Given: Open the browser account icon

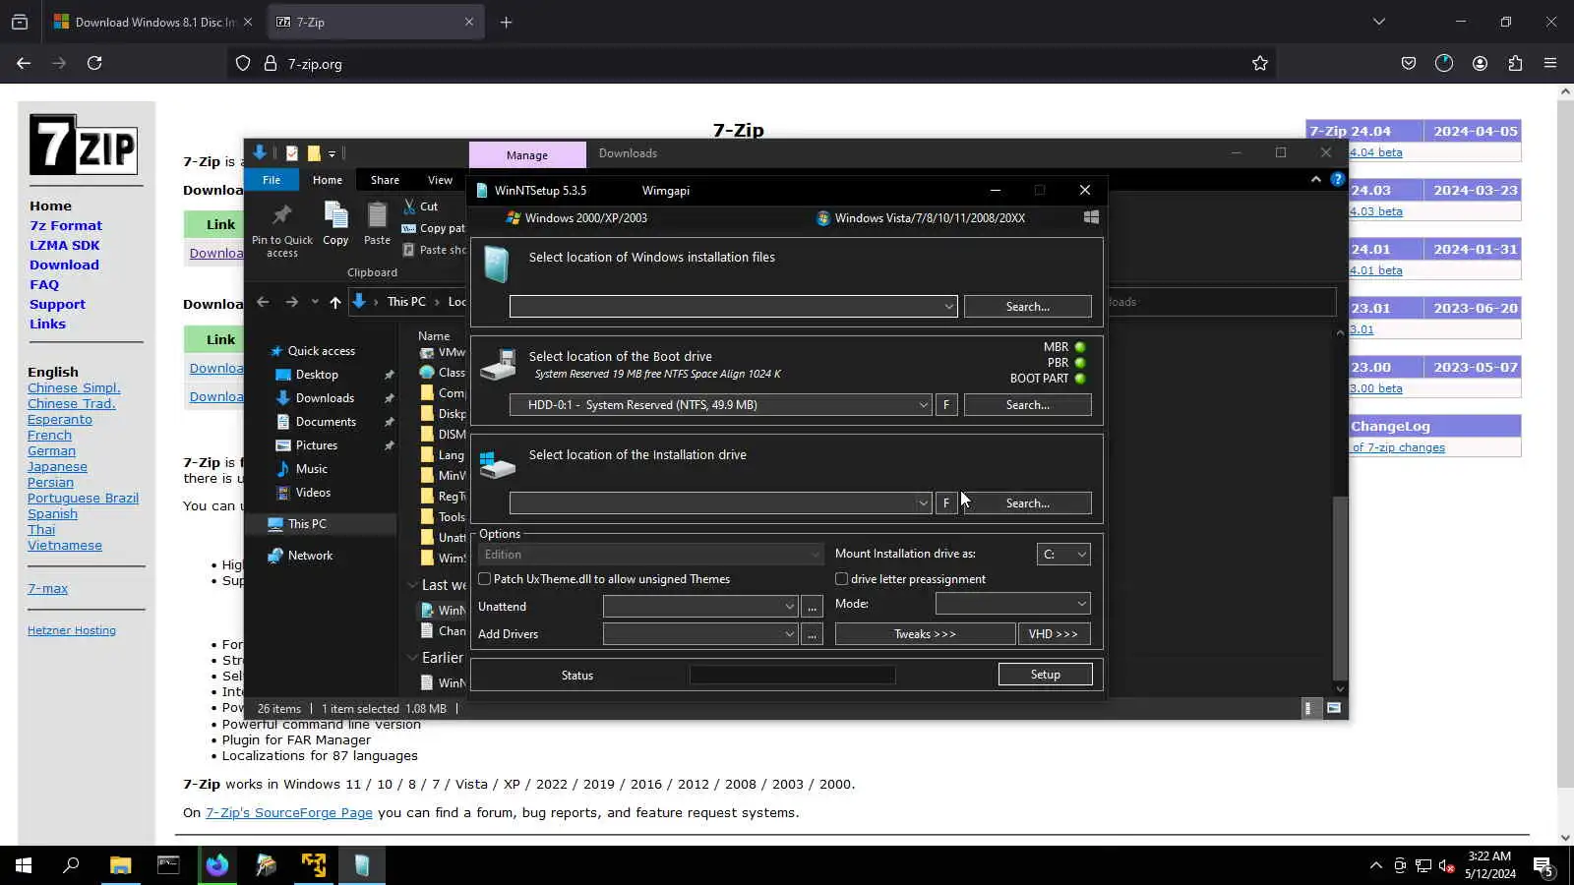Looking at the screenshot, I should [x=1480, y=64].
